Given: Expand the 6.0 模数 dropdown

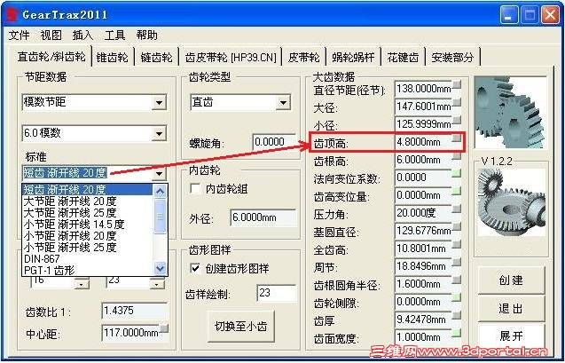Looking at the screenshot, I should (x=159, y=134).
